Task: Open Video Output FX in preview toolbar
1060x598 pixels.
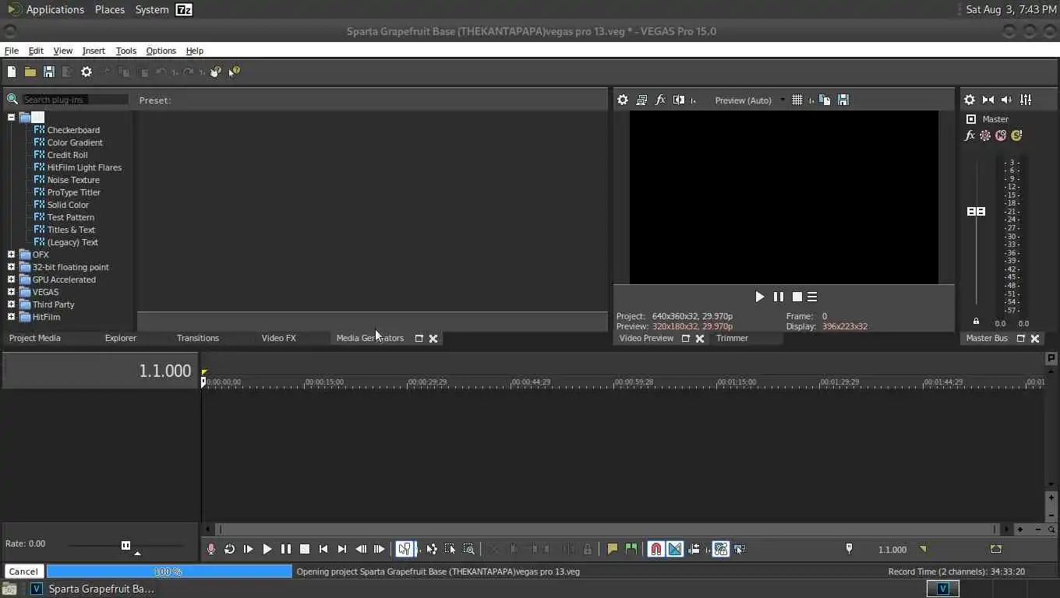Action: [x=660, y=100]
